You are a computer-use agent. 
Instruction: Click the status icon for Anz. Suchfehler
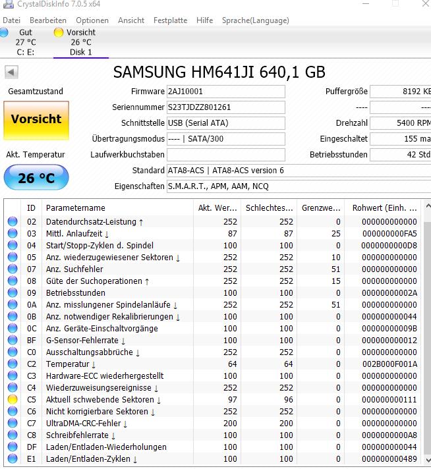tap(13, 269)
